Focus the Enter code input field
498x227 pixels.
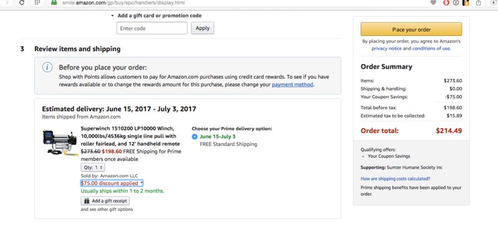tap(152, 28)
